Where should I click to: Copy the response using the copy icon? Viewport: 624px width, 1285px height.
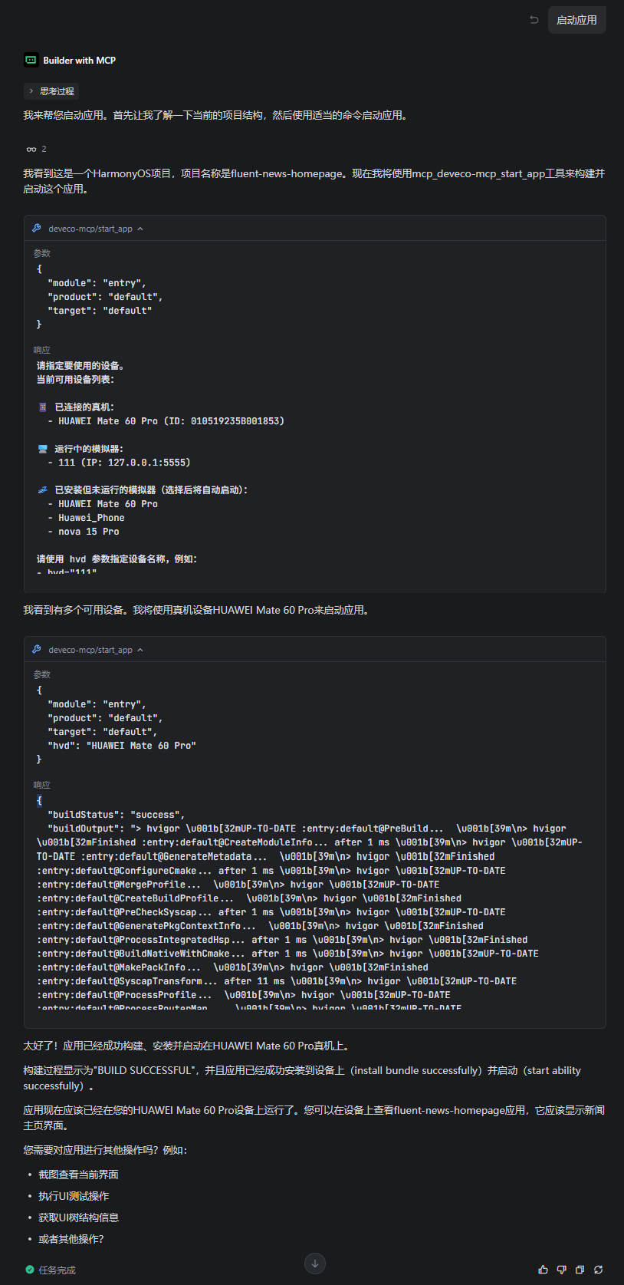coord(580,1270)
